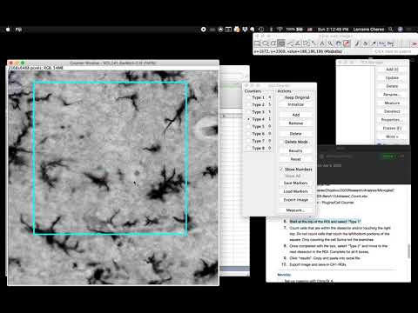The image size is (418, 313).
Task: Click the Remove counter button
Action: click(296, 123)
